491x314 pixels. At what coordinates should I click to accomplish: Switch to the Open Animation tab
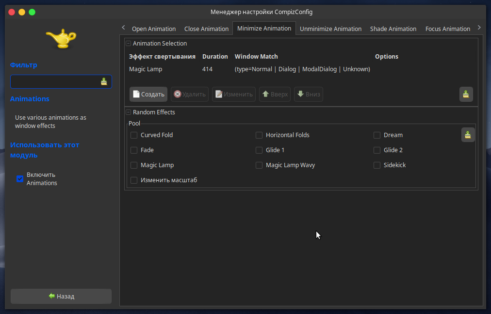point(154,29)
